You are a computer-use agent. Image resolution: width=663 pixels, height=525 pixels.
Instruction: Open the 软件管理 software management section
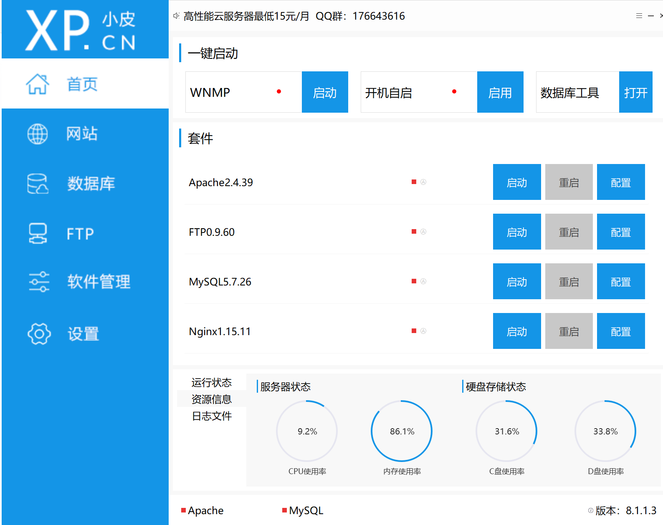[85, 282]
